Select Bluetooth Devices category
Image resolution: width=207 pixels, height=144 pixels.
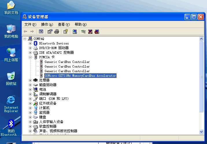(54, 43)
